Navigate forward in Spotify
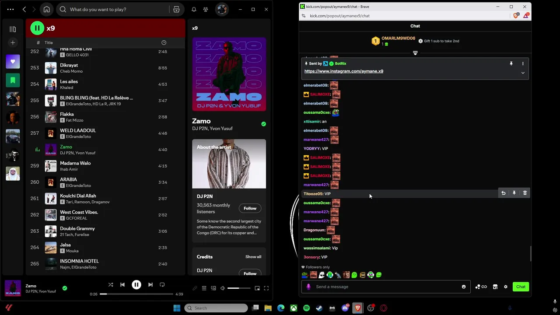This screenshot has width=560, height=315. coord(34,9)
